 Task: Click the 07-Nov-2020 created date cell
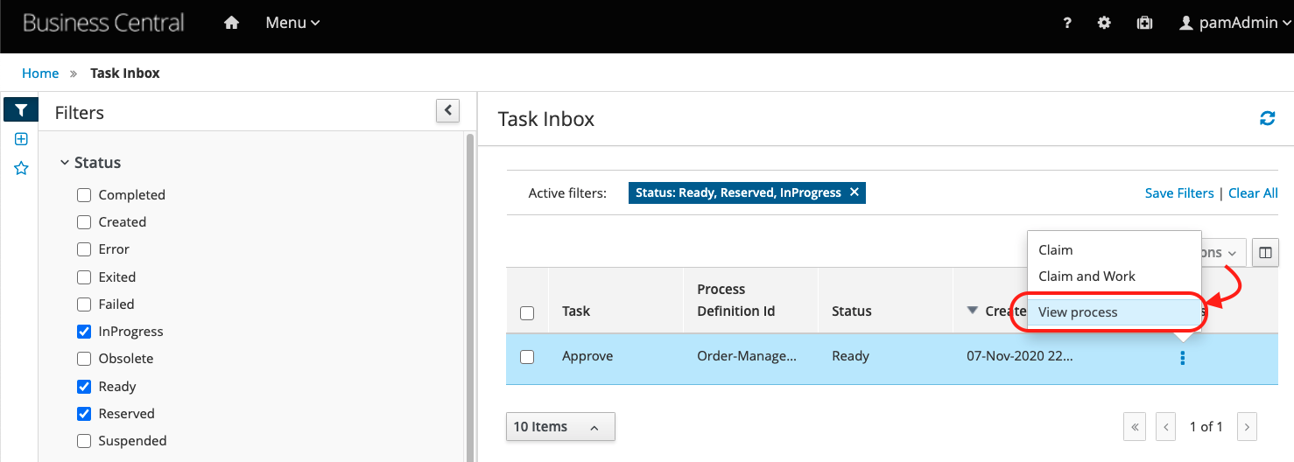click(1020, 356)
